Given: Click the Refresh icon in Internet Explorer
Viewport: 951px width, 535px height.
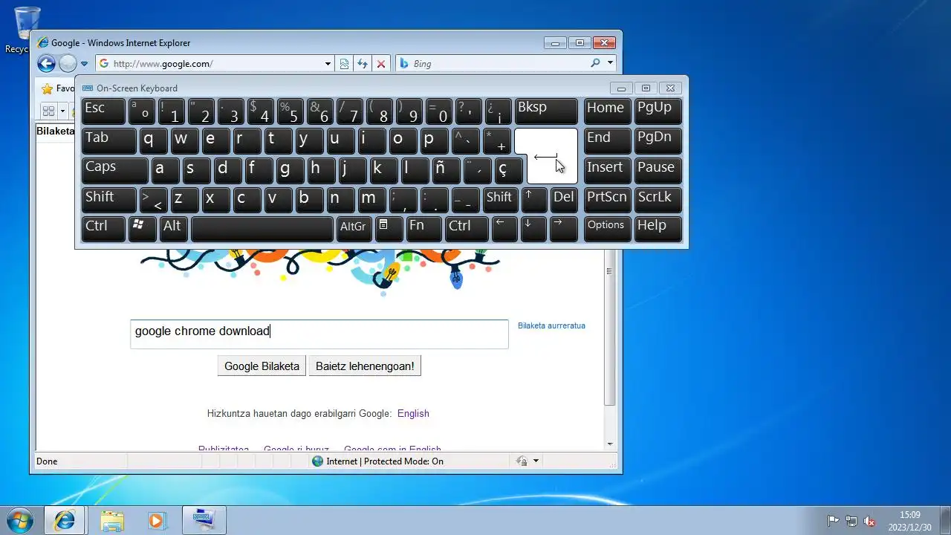Looking at the screenshot, I should point(363,64).
